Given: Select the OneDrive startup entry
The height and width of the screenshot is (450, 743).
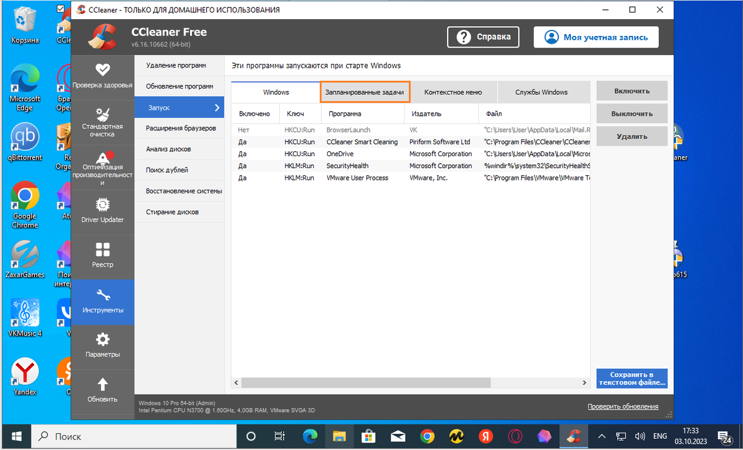Looking at the screenshot, I should pos(411,154).
